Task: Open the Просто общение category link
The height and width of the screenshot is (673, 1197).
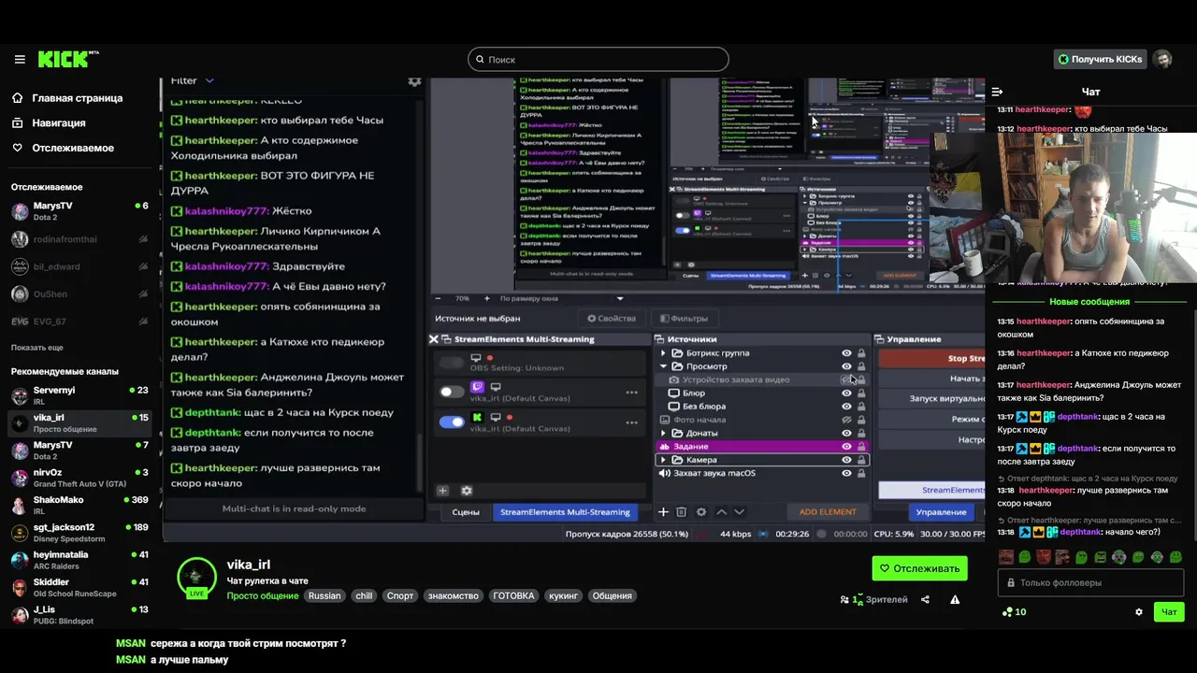Action: click(x=263, y=595)
